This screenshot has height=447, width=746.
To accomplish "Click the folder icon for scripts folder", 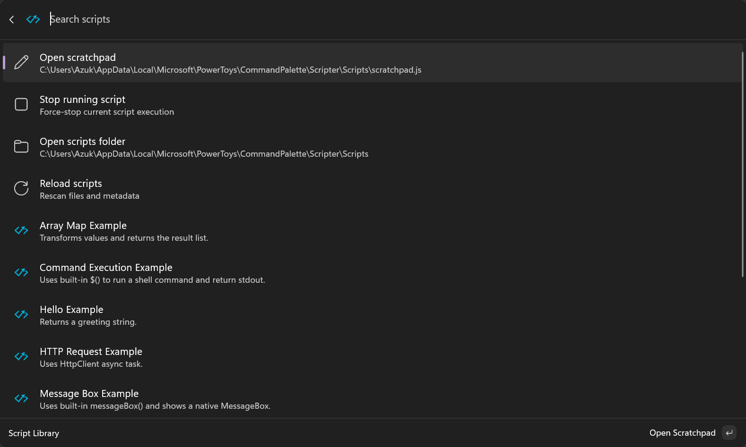I will (21, 146).
